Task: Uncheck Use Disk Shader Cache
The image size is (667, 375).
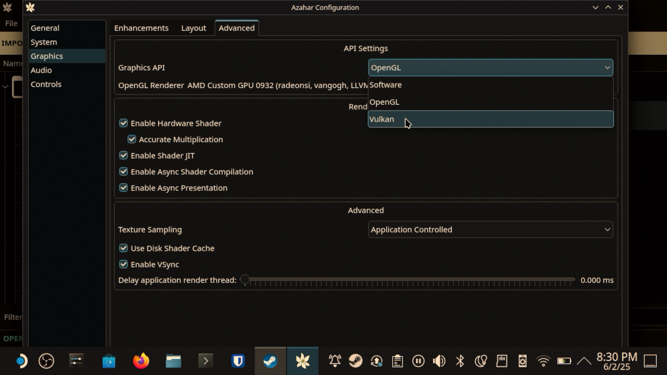Action: (123, 248)
